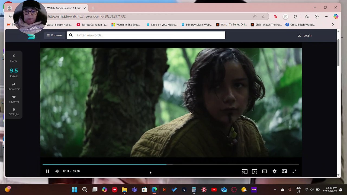Image resolution: width=347 pixels, height=195 pixels.
Task: Add the show to Favorite
Action: point(14,99)
